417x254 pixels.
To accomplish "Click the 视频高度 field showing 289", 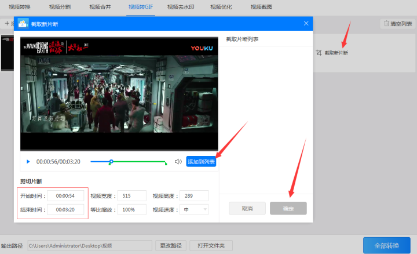I will 194,195.
